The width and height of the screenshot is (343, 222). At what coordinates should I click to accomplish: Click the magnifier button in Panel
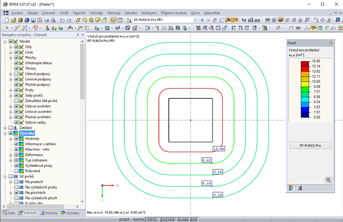pyautogui.click(x=329, y=180)
